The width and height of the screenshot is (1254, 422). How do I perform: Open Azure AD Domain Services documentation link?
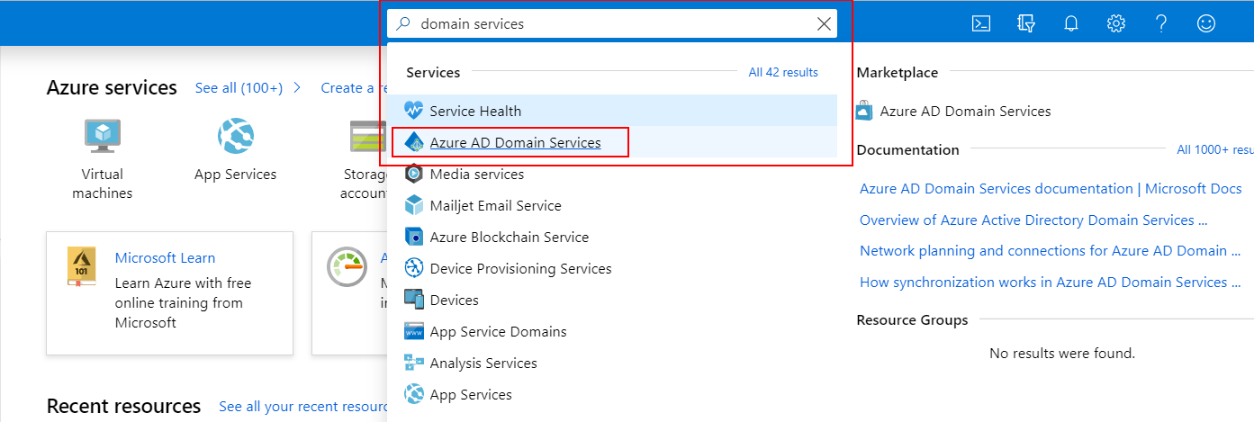tap(1051, 189)
